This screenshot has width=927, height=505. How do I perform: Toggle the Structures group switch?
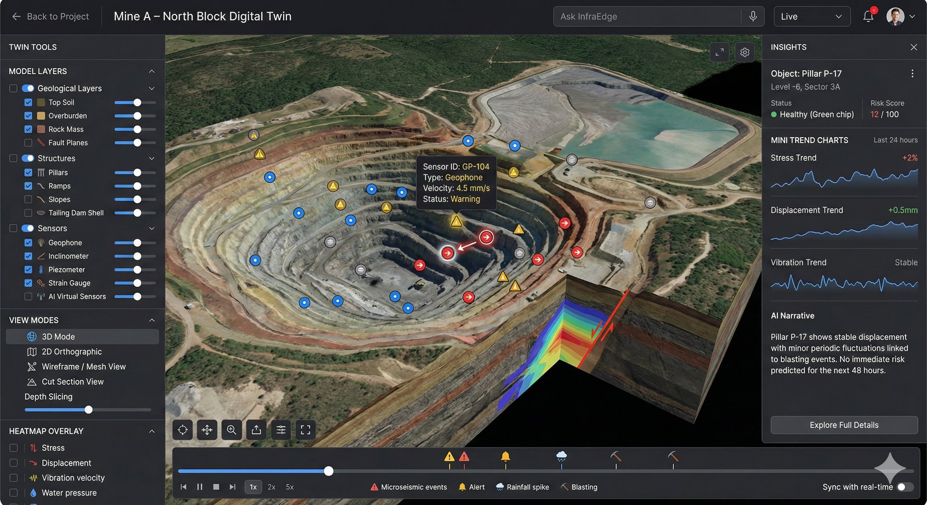28,158
